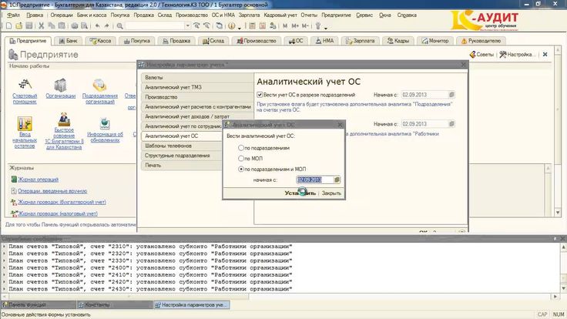The width and height of the screenshot is (567, 319).
Task: Open the Сервис menu
Action: point(364,15)
